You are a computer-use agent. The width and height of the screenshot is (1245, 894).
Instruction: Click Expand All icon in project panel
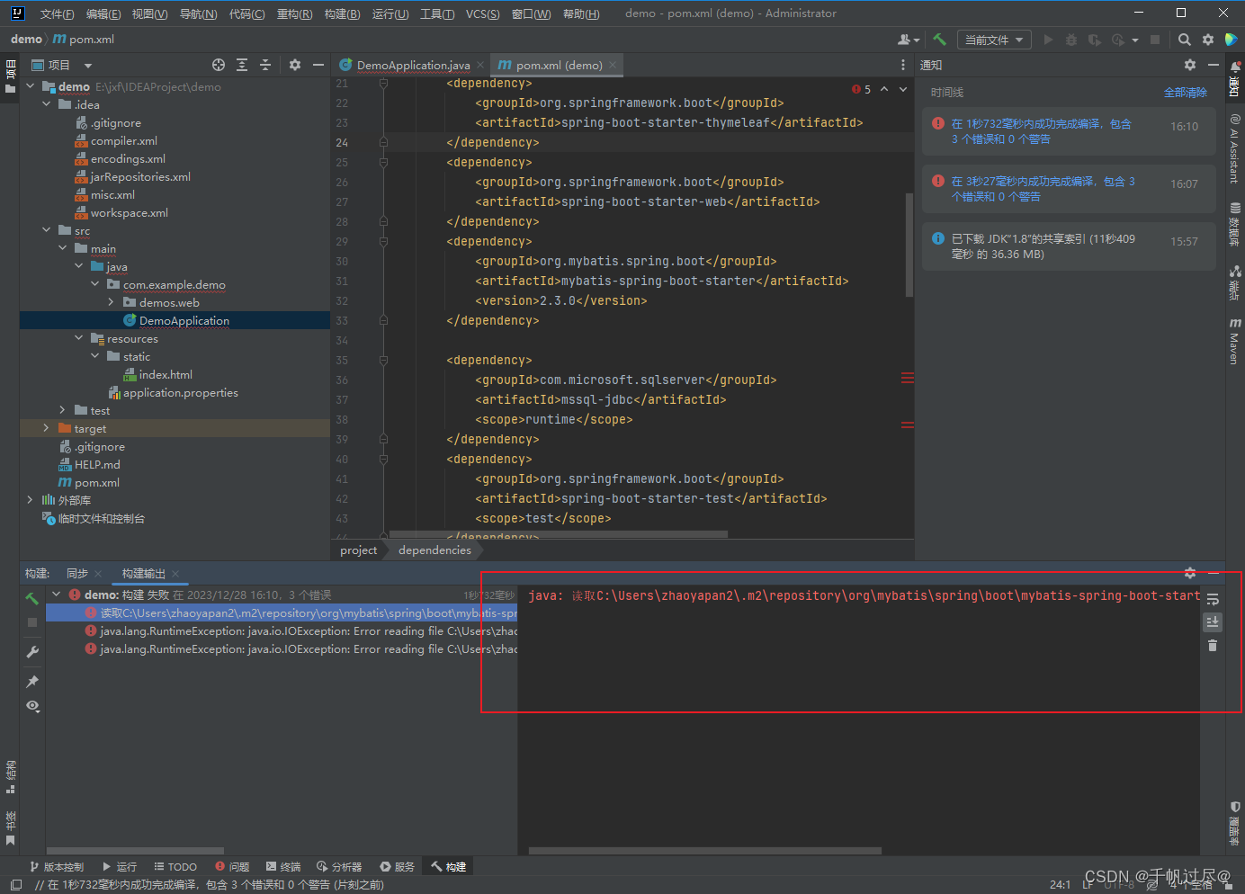click(x=242, y=65)
